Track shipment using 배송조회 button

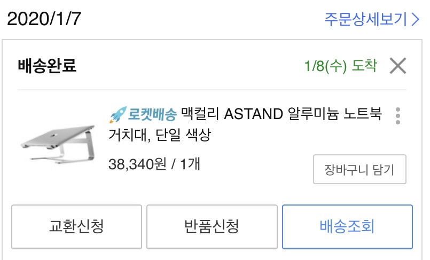point(347,226)
